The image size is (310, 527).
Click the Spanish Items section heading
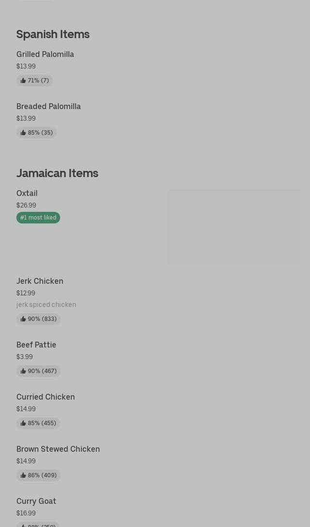53,34
